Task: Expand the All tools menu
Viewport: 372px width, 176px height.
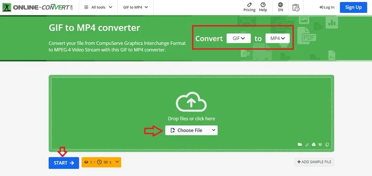Action: [x=98, y=7]
